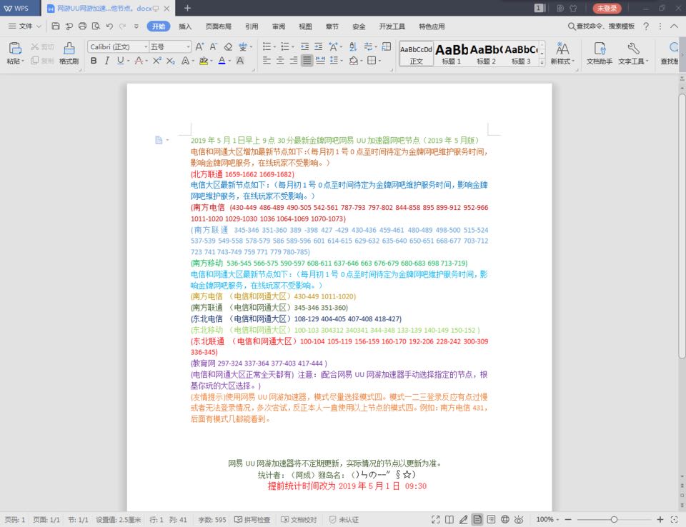Open Print Preview from the quick toolbar
Image resolution: width=686 pixels, height=527 pixels.
tap(96, 26)
